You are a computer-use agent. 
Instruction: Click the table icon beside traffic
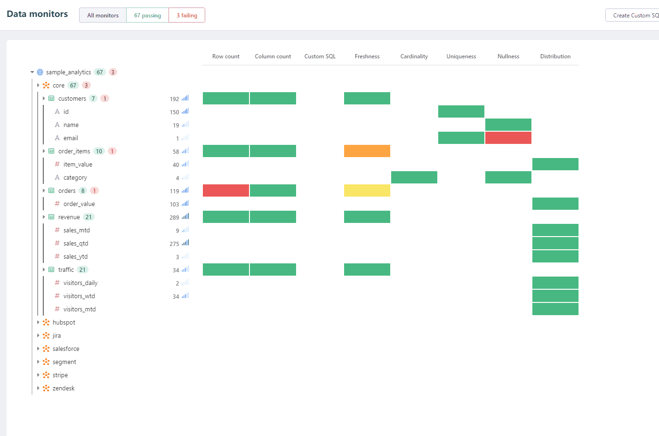tap(51, 270)
